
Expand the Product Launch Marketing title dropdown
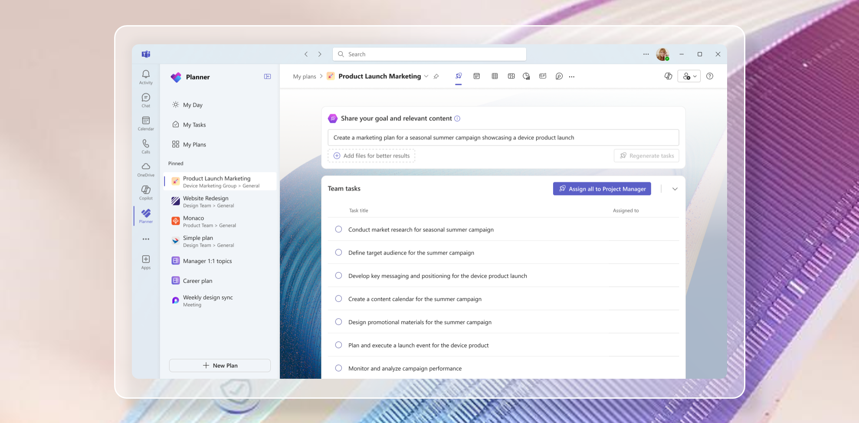pyautogui.click(x=426, y=76)
